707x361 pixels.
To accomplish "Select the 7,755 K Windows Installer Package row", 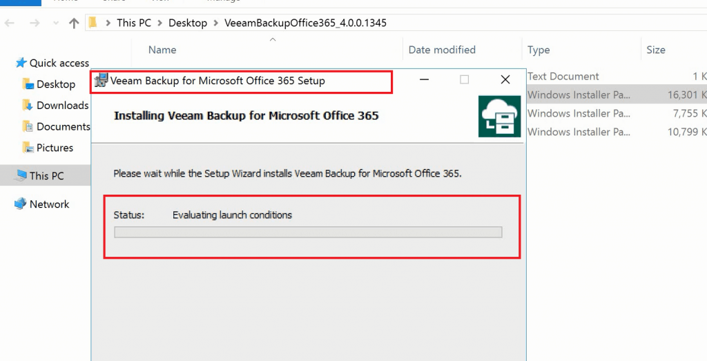I will 617,114.
